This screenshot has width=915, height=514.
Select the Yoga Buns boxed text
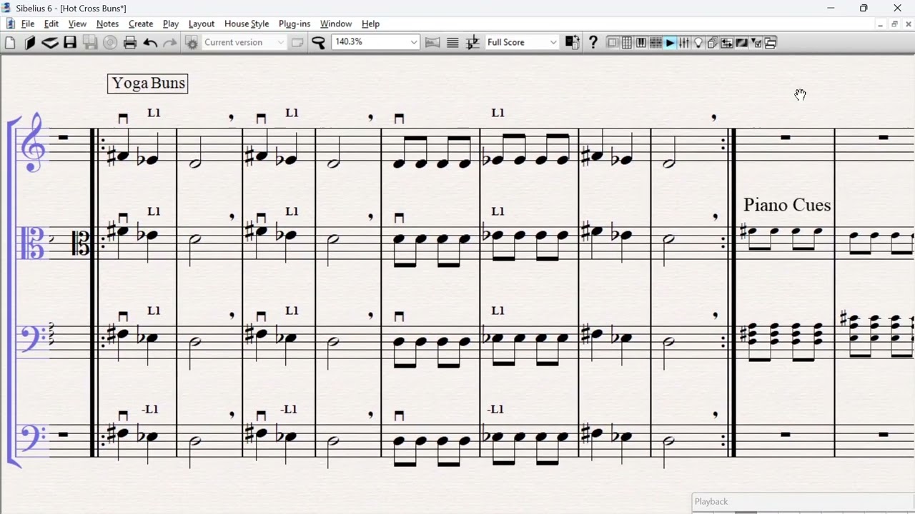click(x=148, y=84)
